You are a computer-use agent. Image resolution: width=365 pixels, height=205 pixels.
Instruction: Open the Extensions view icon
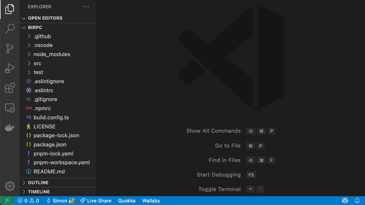(10, 88)
